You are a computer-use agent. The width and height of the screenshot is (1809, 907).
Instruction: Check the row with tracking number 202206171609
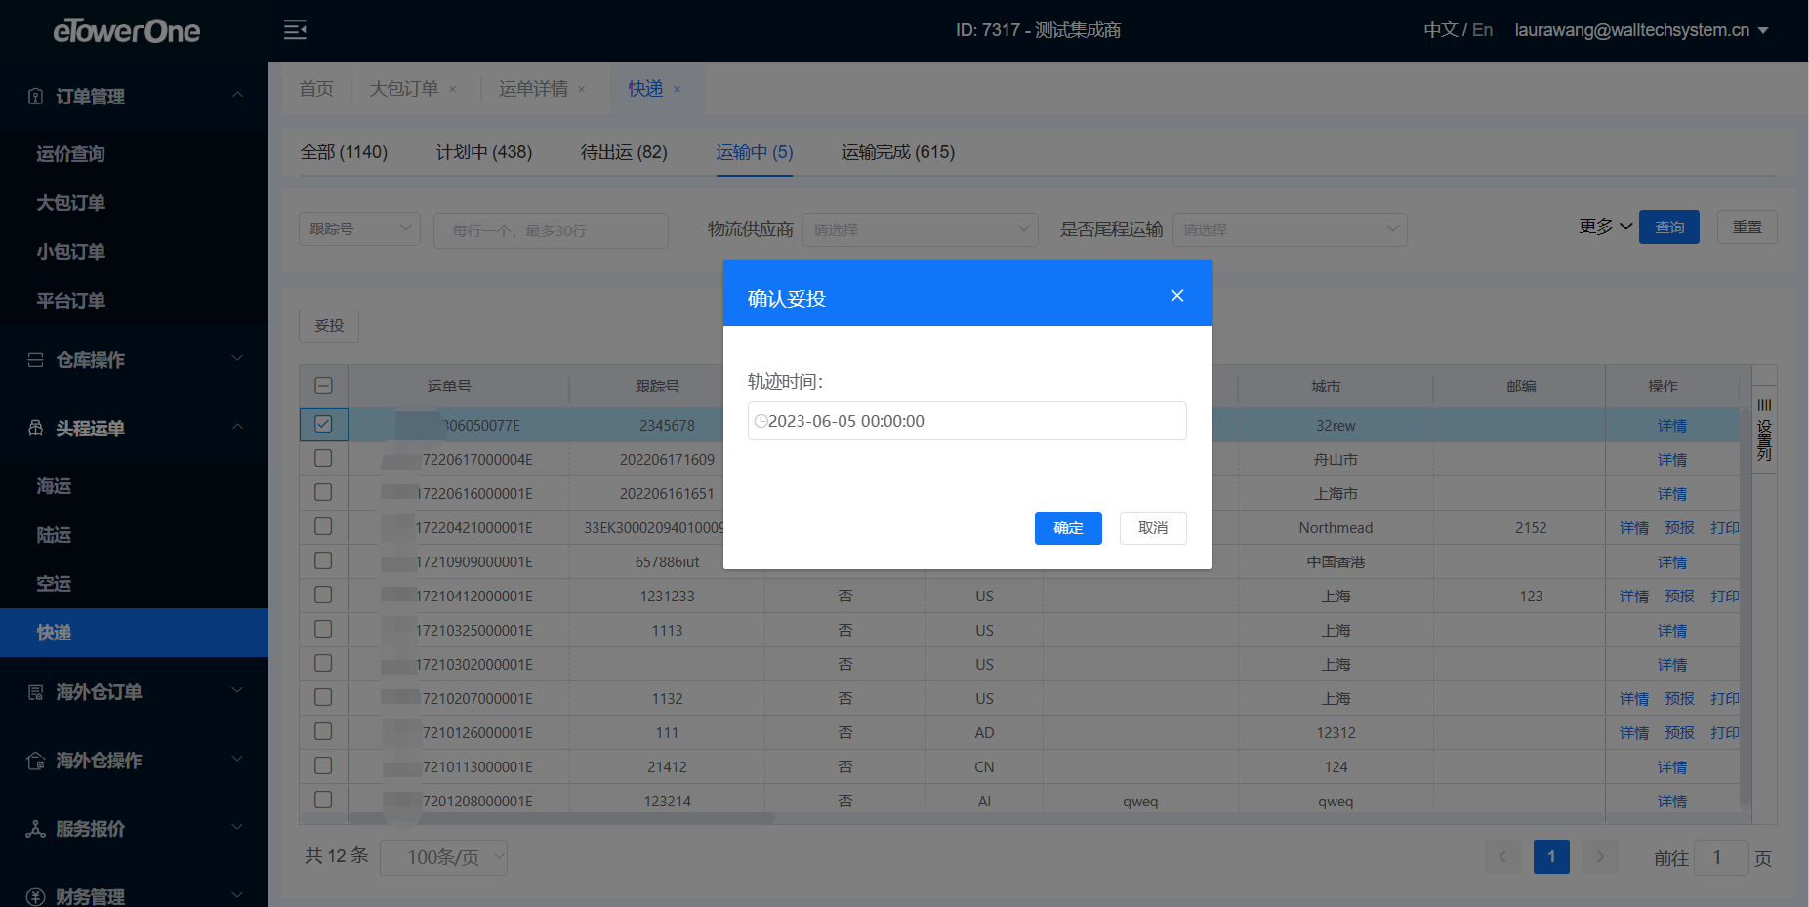coord(323,459)
